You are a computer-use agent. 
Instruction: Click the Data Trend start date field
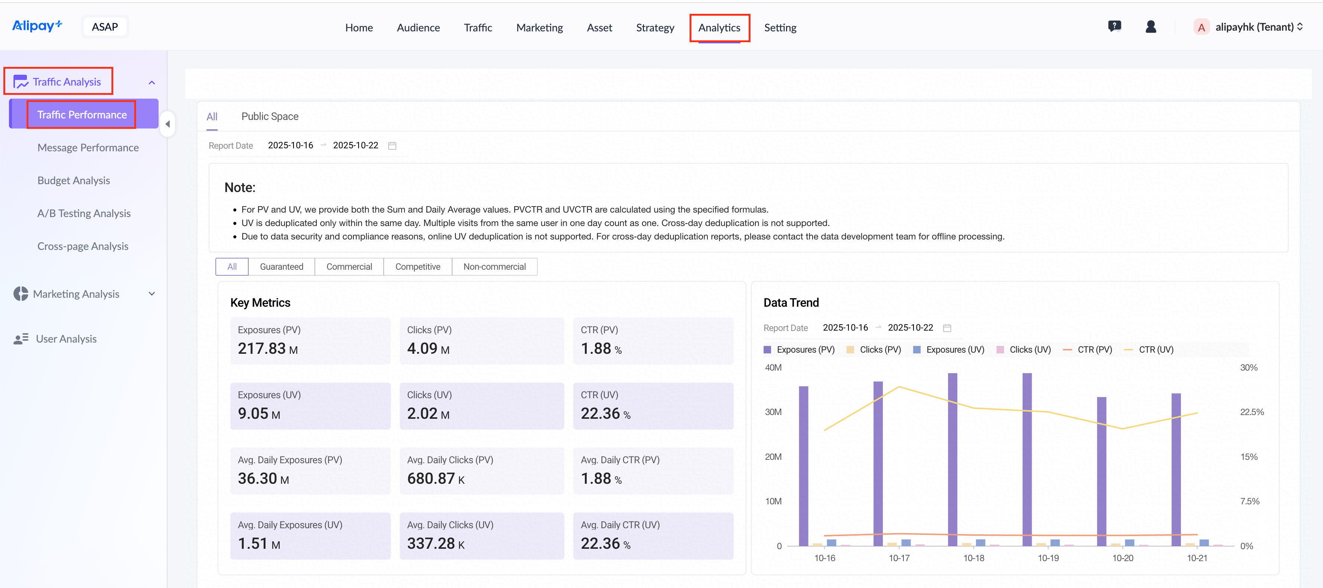coord(845,327)
